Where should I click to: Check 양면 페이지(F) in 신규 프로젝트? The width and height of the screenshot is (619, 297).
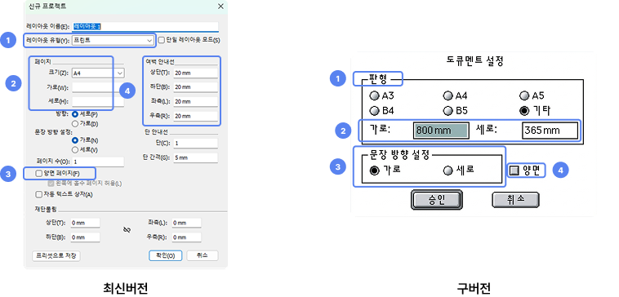38,173
